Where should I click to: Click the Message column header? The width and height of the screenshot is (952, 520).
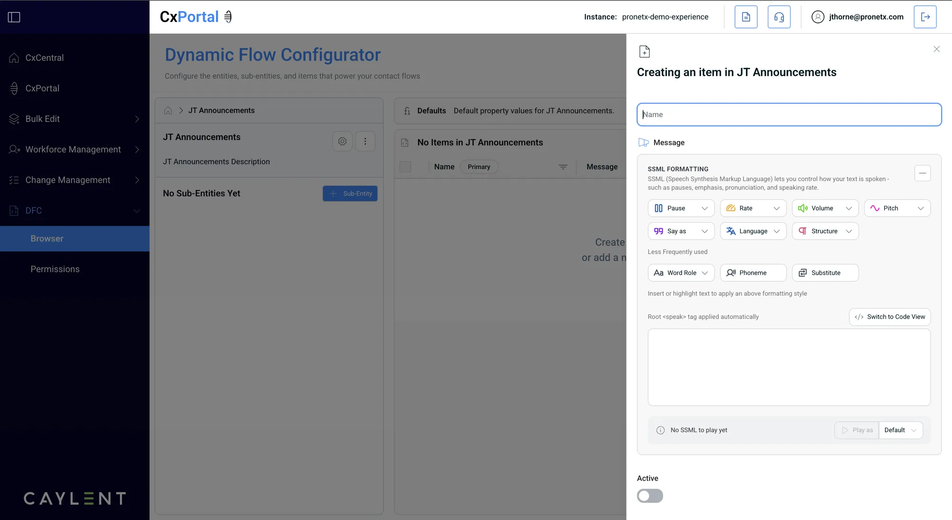click(x=602, y=167)
